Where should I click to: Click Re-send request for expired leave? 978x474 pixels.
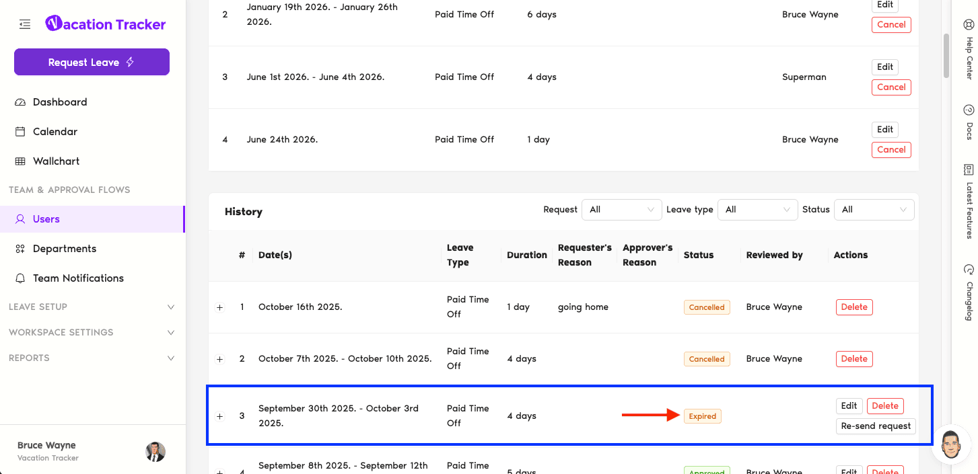pos(876,426)
